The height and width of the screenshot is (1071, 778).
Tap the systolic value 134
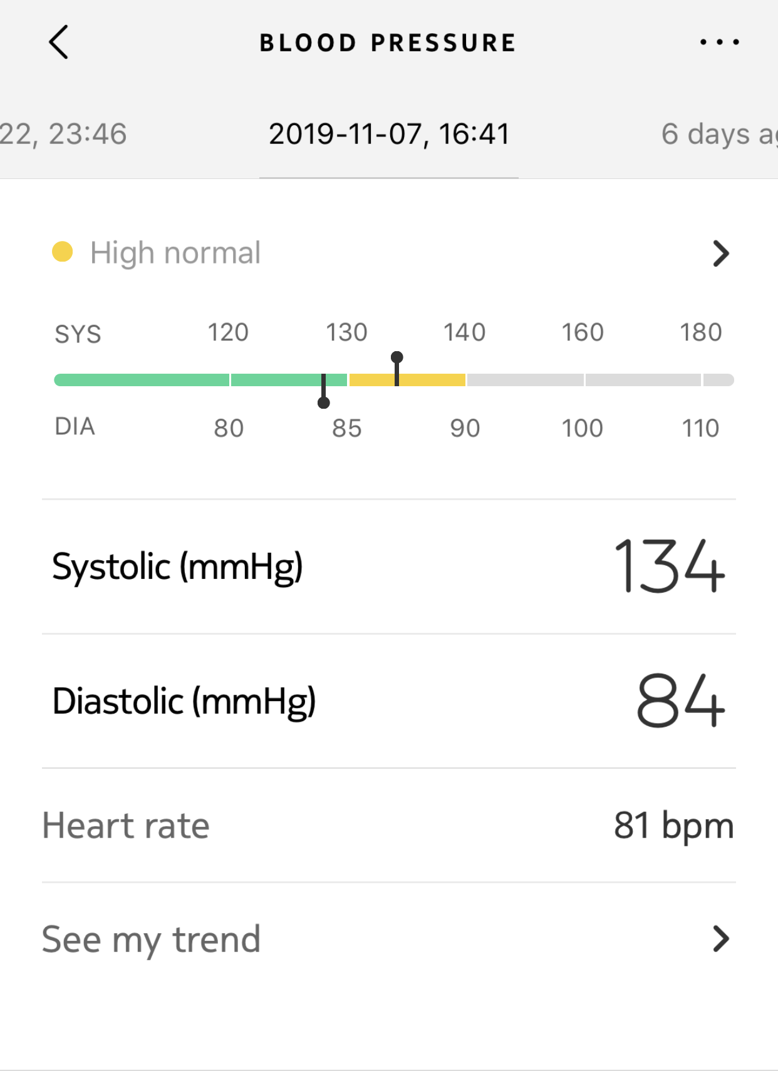tap(669, 567)
